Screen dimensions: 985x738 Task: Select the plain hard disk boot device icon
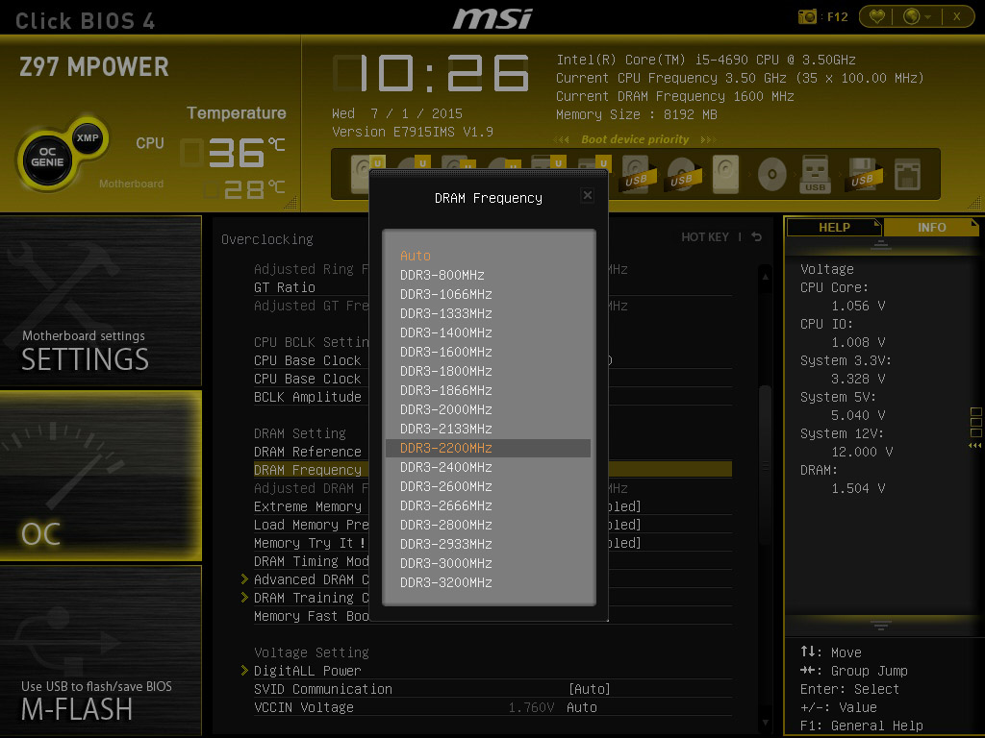point(725,174)
